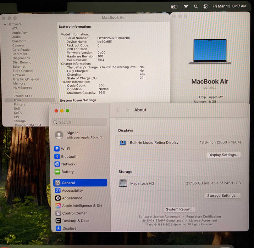Click the Built-in Liquid Retina Display icon

[123, 142]
